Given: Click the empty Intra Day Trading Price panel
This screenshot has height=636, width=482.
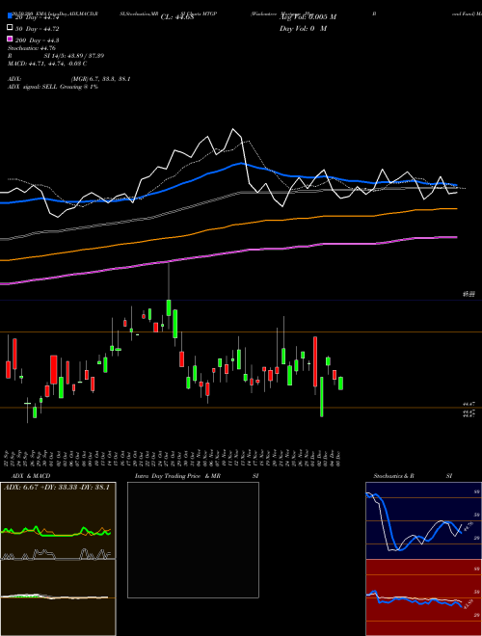Looking at the screenshot, I should click(193, 540).
